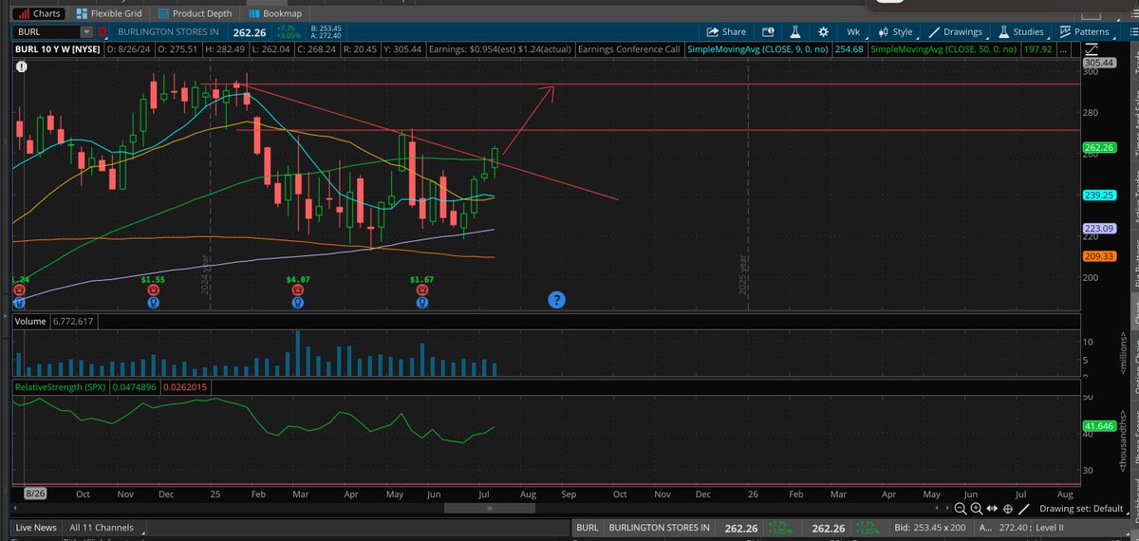Click the BURL symbol input field
Screen dimensions: 1139x541
point(46,32)
